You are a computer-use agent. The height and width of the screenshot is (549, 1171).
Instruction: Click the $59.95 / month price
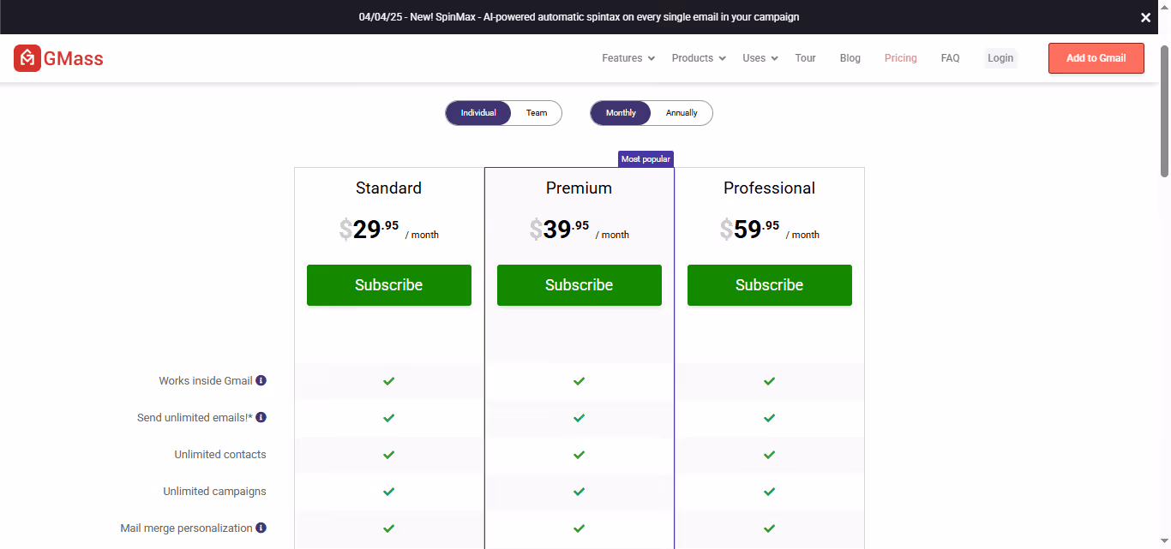(770, 230)
